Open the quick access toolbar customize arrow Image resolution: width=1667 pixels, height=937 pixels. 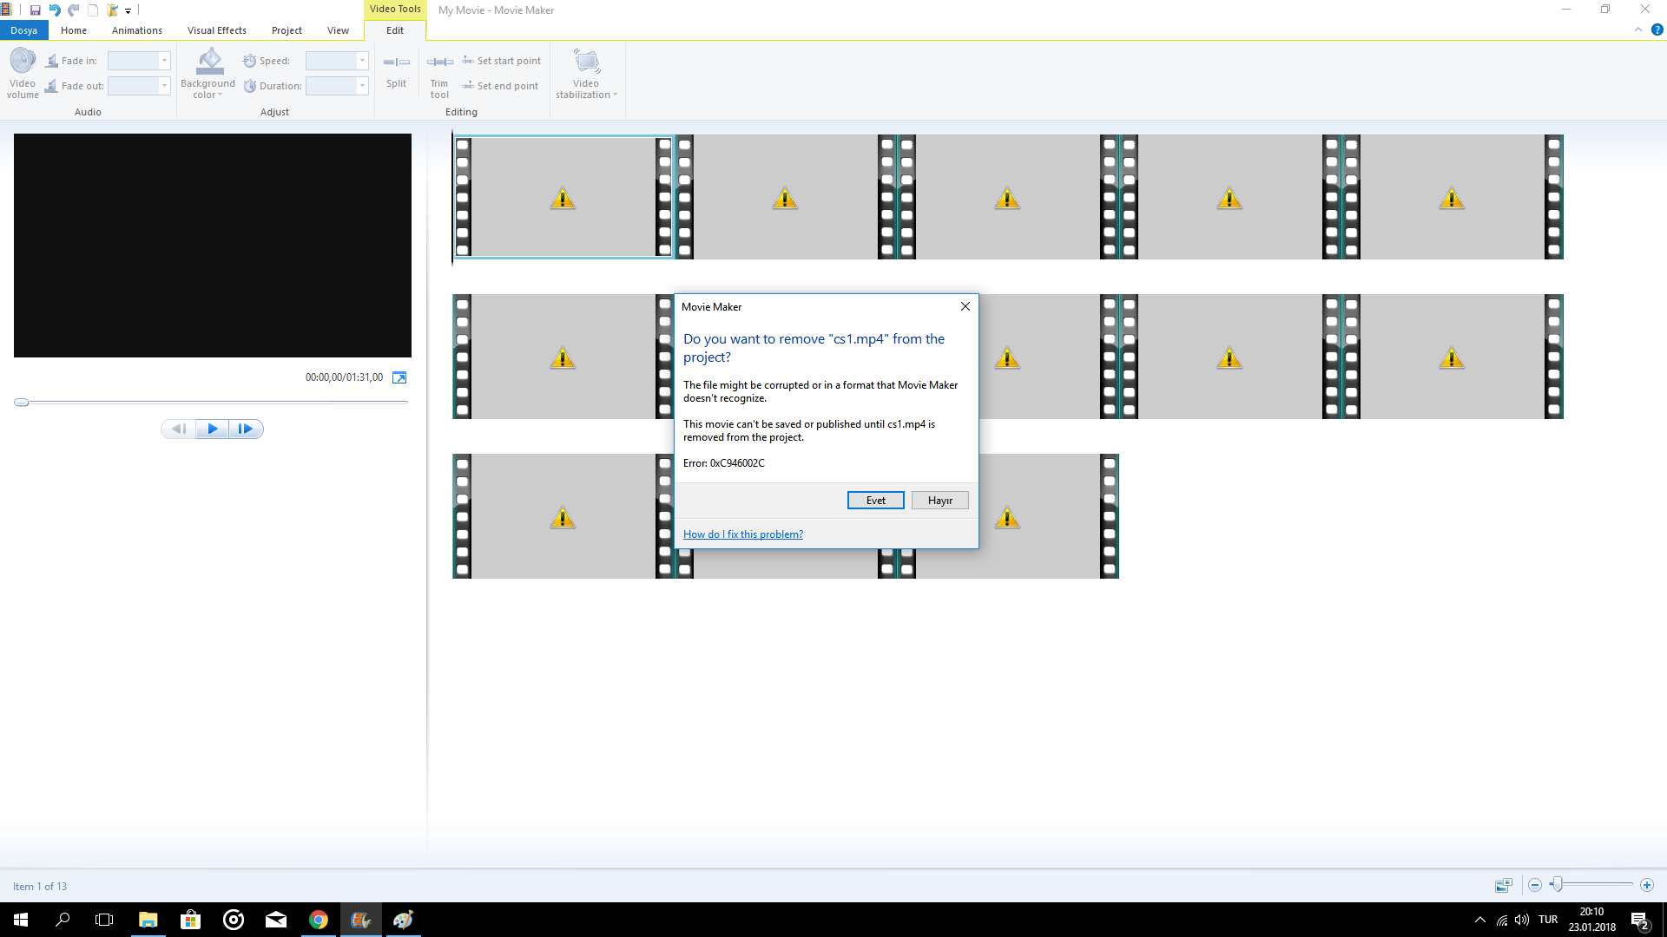coord(128,11)
